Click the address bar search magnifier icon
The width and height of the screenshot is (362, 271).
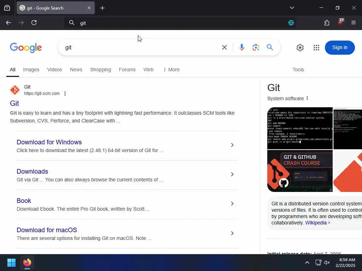[71, 23]
